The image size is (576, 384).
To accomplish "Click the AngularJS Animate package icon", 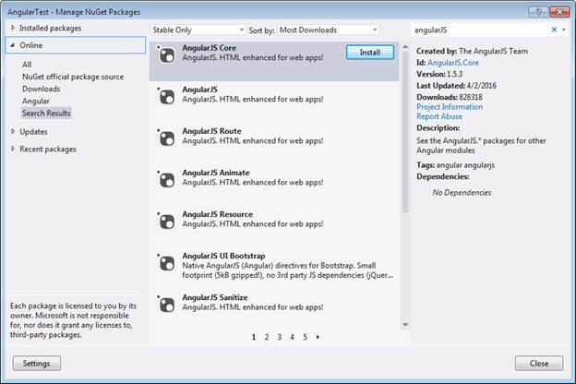I will 167,180.
